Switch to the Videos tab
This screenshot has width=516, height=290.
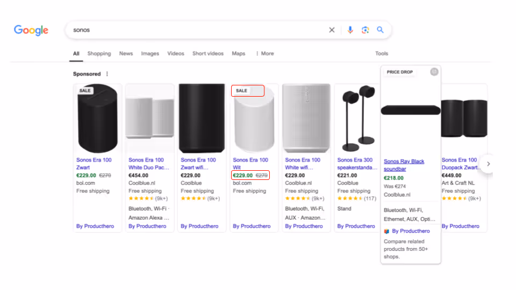coord(176,53)
